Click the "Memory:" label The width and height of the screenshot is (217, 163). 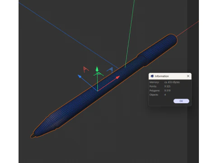click(x=154, y=82)
